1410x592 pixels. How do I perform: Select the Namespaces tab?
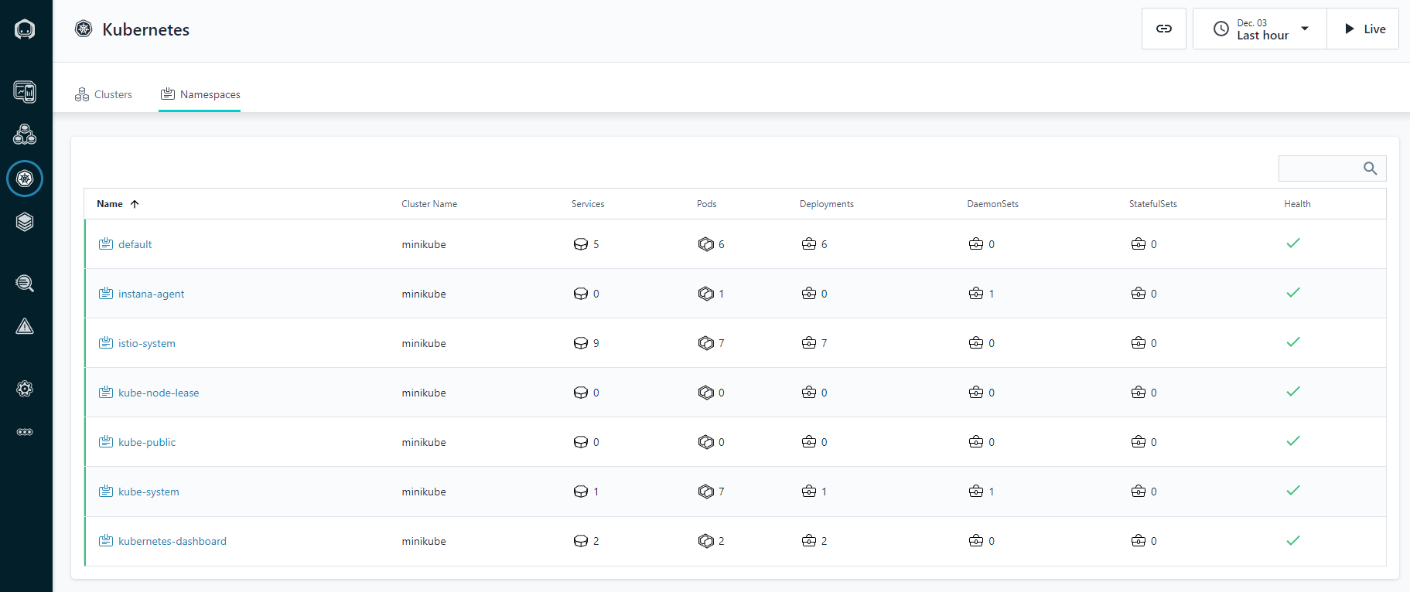pyautogui.click(x=200, y=94)
